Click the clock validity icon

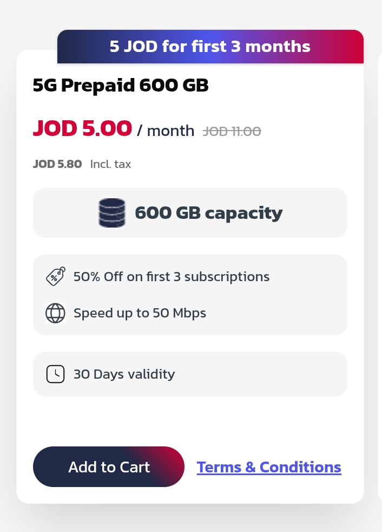point(55,374)
